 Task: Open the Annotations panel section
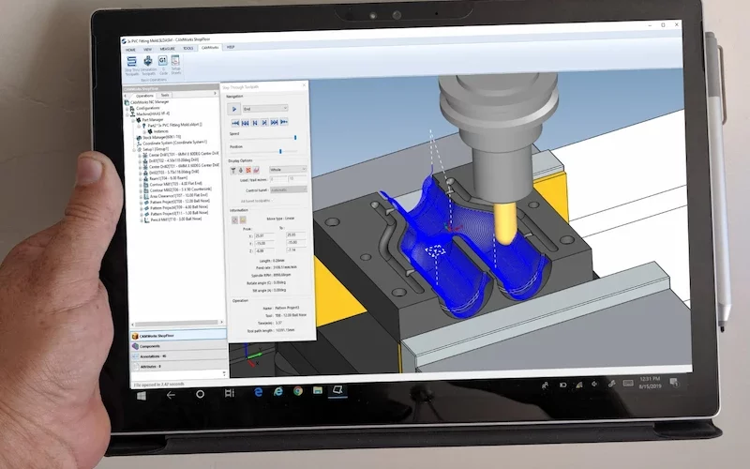click(179, 356)
